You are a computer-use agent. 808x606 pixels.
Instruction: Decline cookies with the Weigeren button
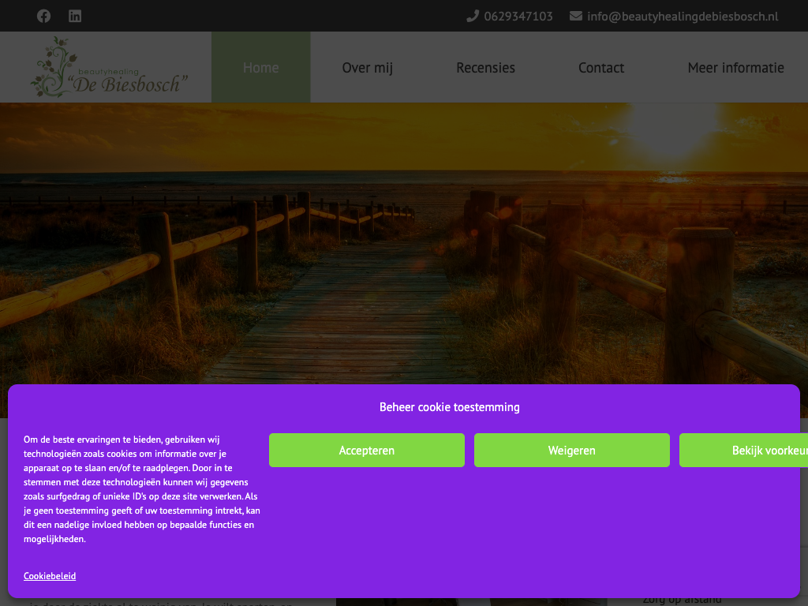(571, 451)
